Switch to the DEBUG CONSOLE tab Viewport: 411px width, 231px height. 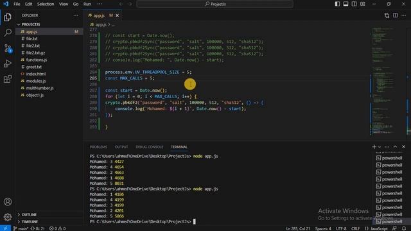point(149,147)
